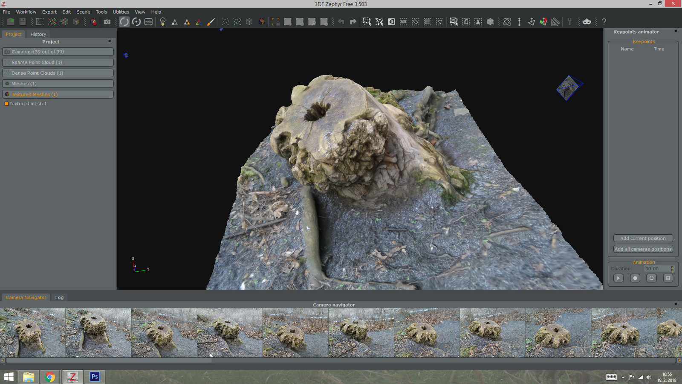Screen dimensions: 682x384
Task: Select the scissors cutting tool
Action: coord(478,21)
